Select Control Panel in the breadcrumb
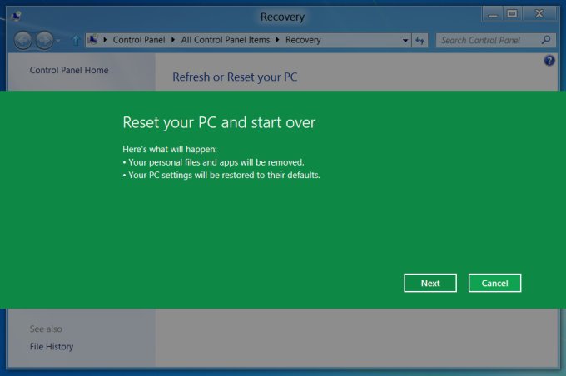 point(139,40)
